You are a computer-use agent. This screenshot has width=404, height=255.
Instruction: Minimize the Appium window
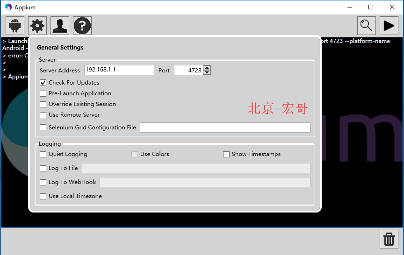pyautogui.click(x=350, y=7)
